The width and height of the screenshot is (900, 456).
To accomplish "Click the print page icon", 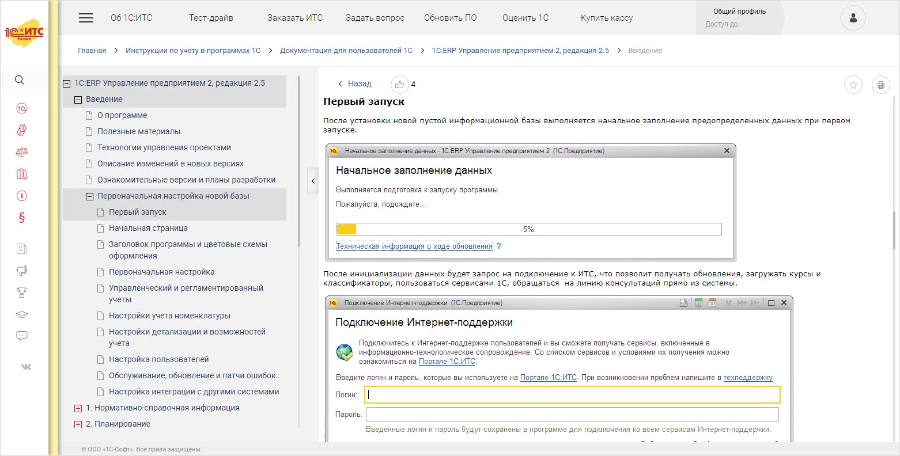I will click(x=880, y=85).
